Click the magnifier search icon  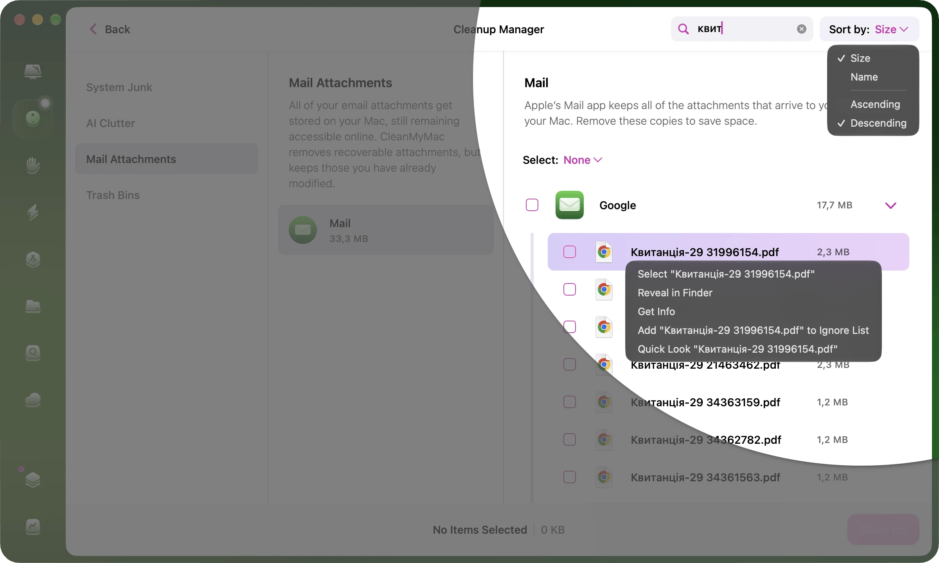tap(683, 29)
